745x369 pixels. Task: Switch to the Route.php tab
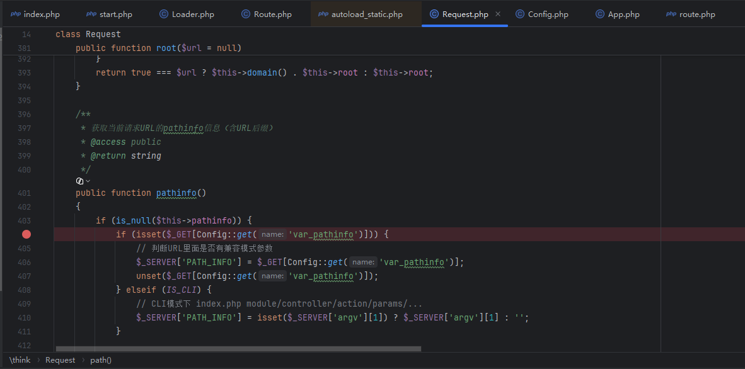pos(267,14)
